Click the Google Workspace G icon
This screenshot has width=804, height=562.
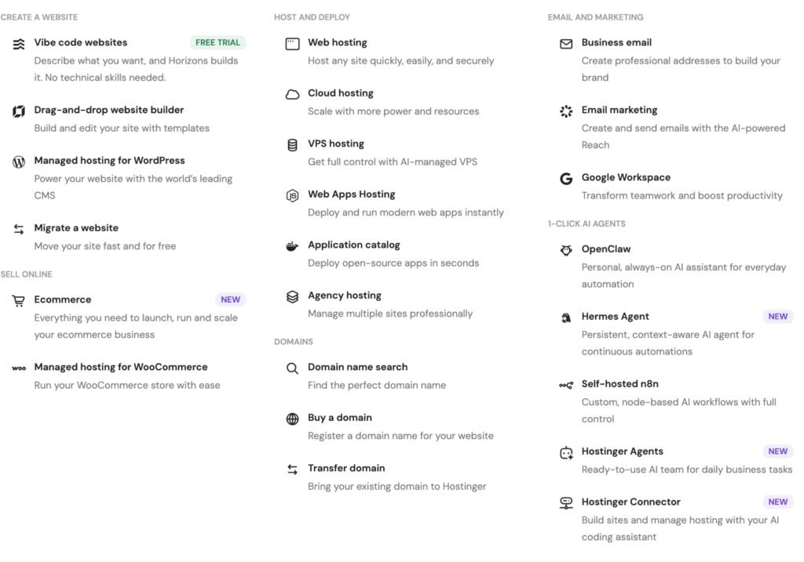tap(566, 179)
